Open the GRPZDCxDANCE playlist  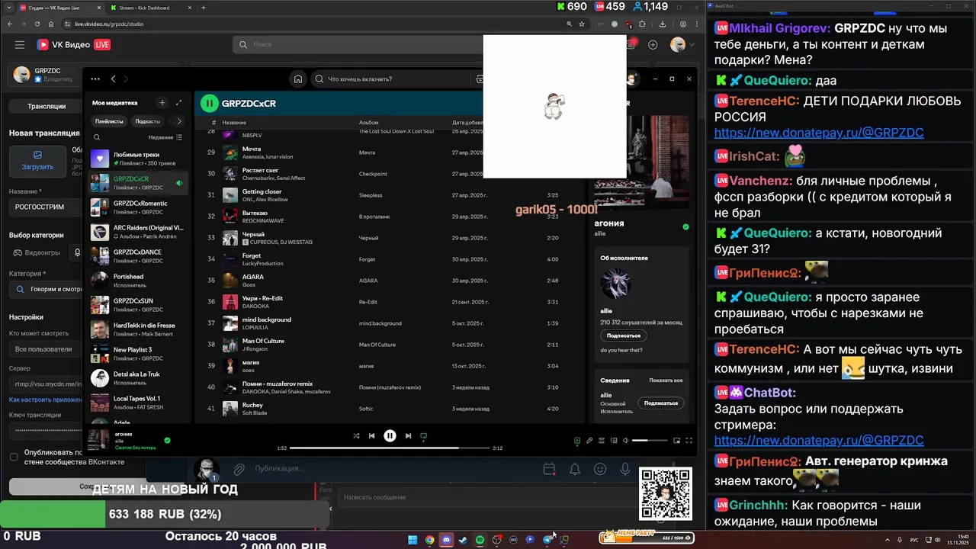point(137,256)
